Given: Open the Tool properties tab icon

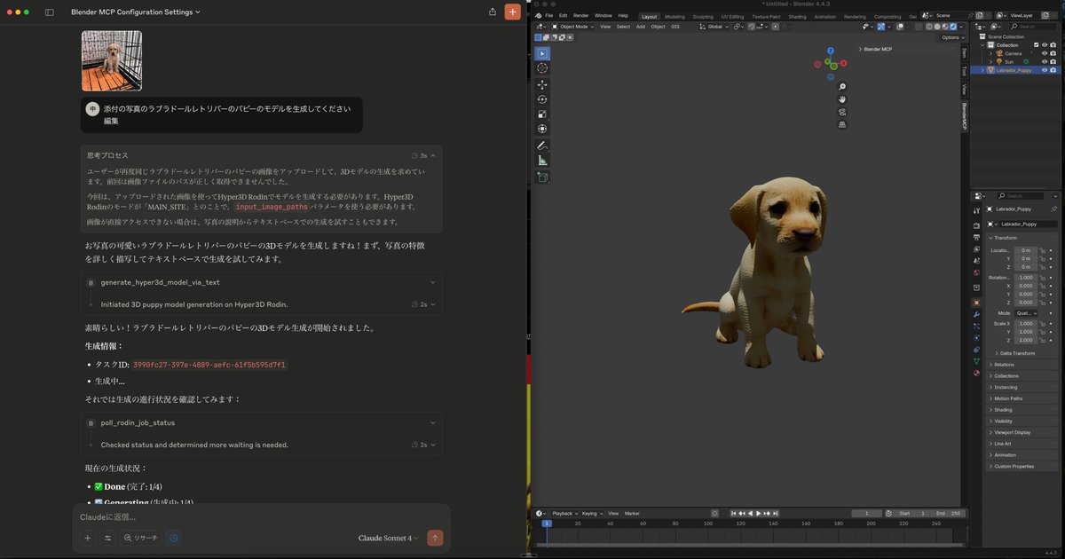Looking at the screenshot, I should (976, 209).
